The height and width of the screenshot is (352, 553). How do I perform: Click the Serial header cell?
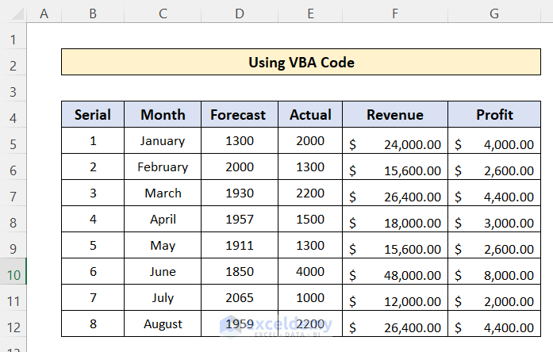[x=93, y=115]
